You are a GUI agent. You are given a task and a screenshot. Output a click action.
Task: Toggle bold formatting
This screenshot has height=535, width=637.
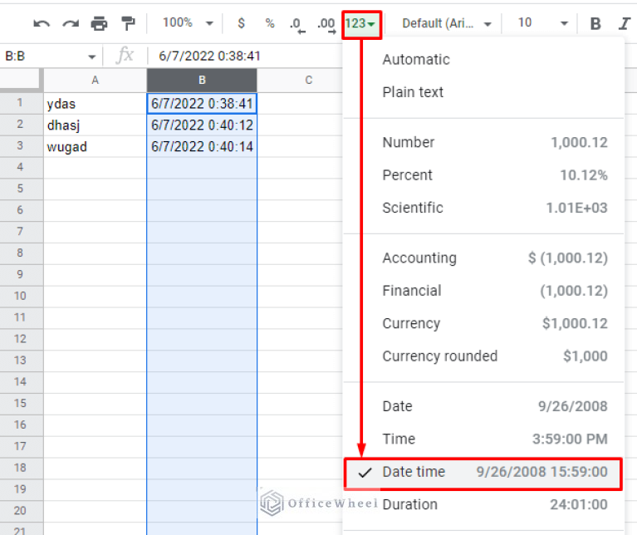(595, 23)
